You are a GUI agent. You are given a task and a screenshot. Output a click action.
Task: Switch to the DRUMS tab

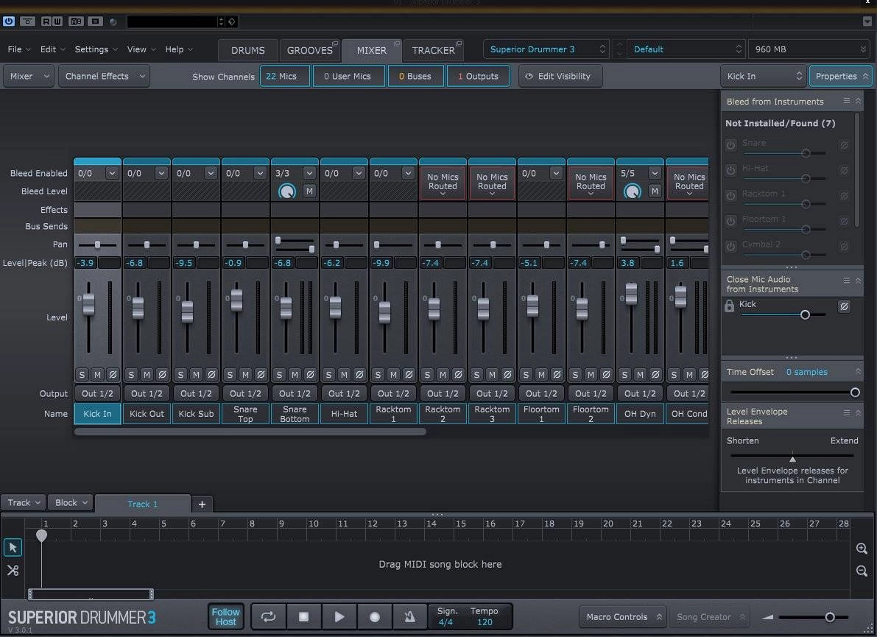[x=247, y=50]
